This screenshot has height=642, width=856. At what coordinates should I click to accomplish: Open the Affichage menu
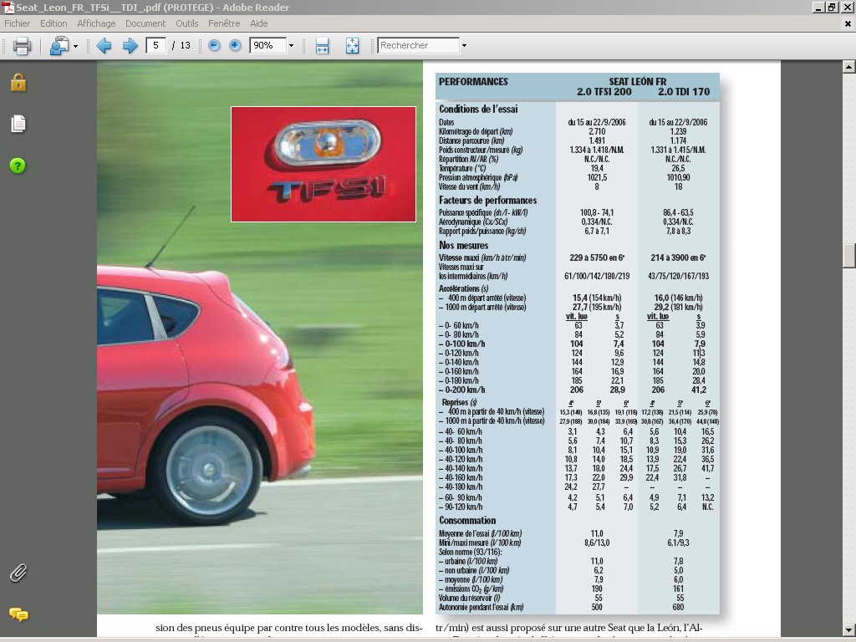click(x=96, y=23)
